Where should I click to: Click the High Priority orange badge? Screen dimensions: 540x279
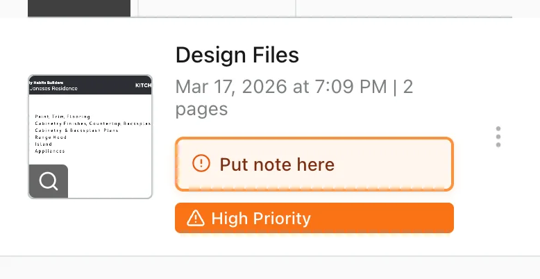[314, 219]
